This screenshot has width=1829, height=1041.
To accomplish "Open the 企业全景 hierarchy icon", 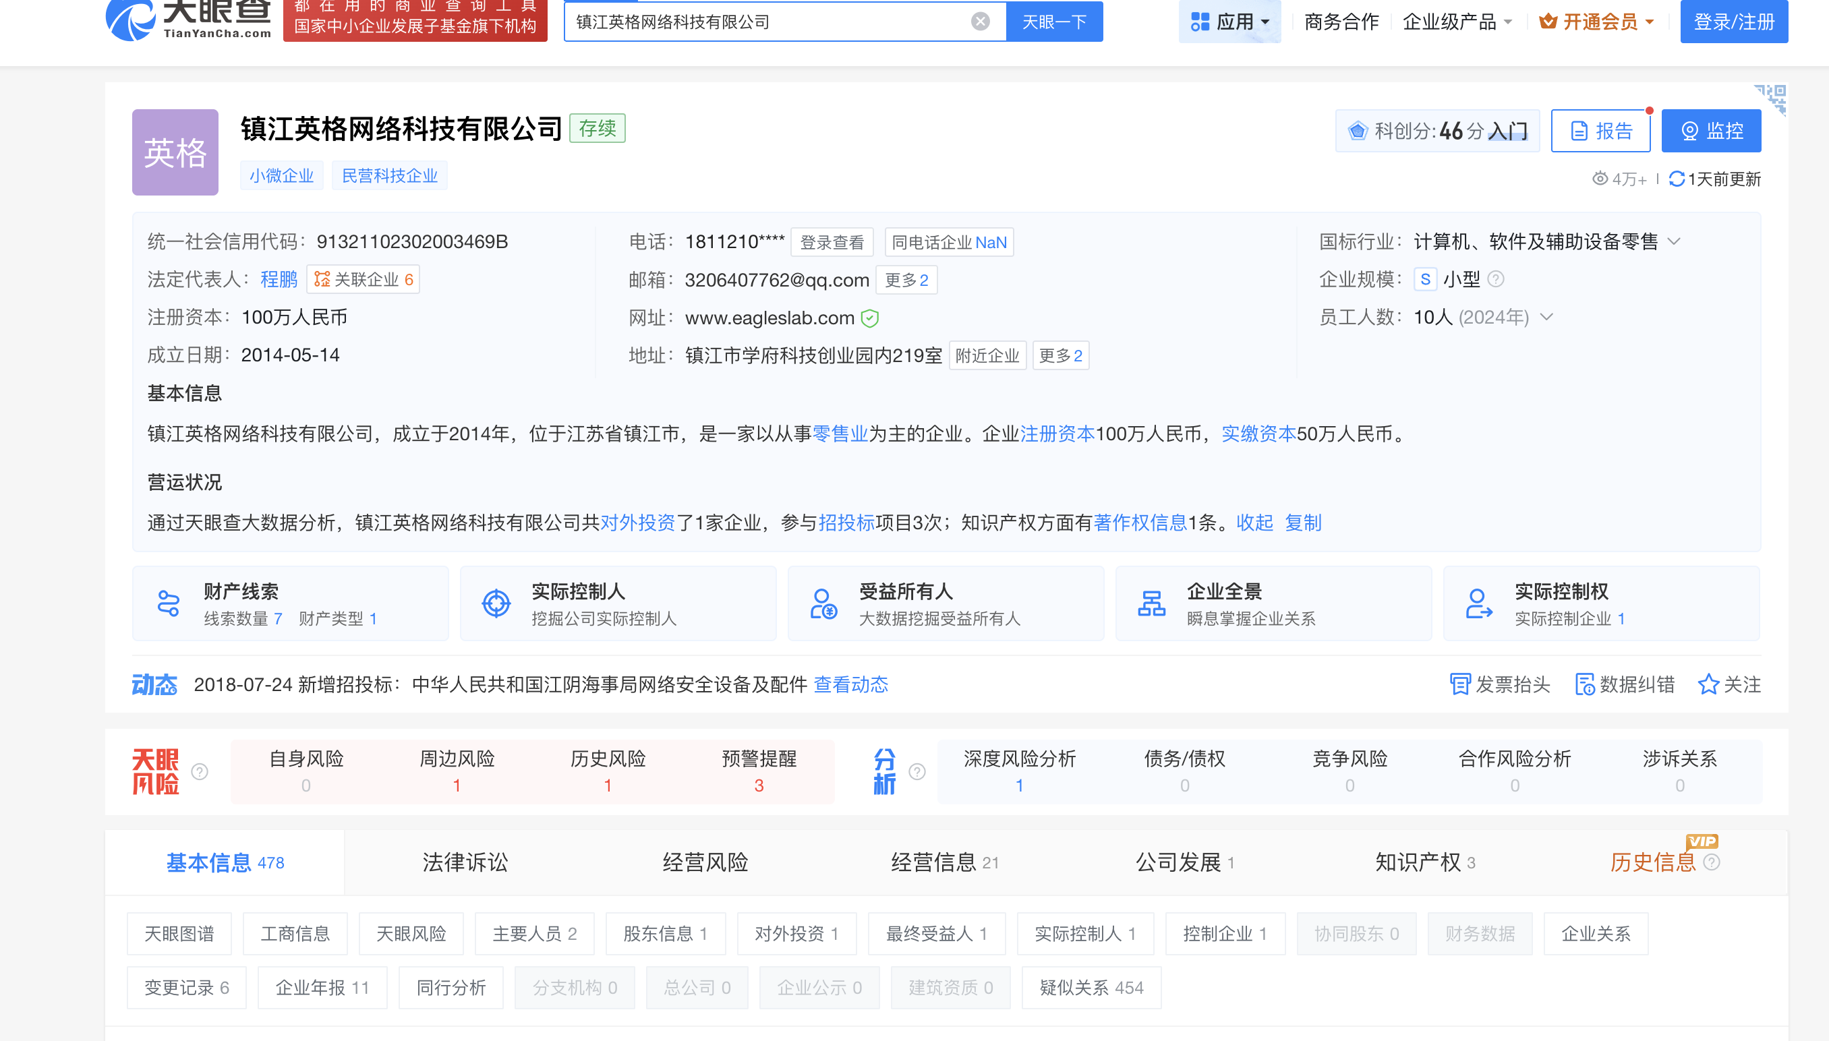I will pos(1151,603).
